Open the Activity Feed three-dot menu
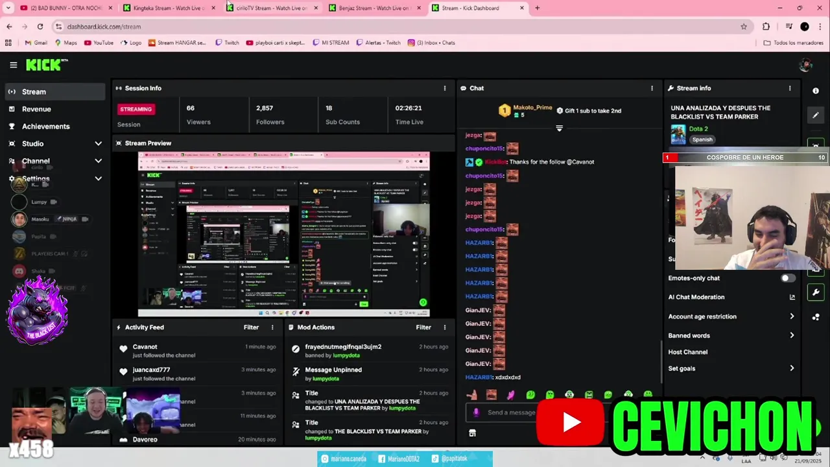The image size is (830, 467). (272, 328)
